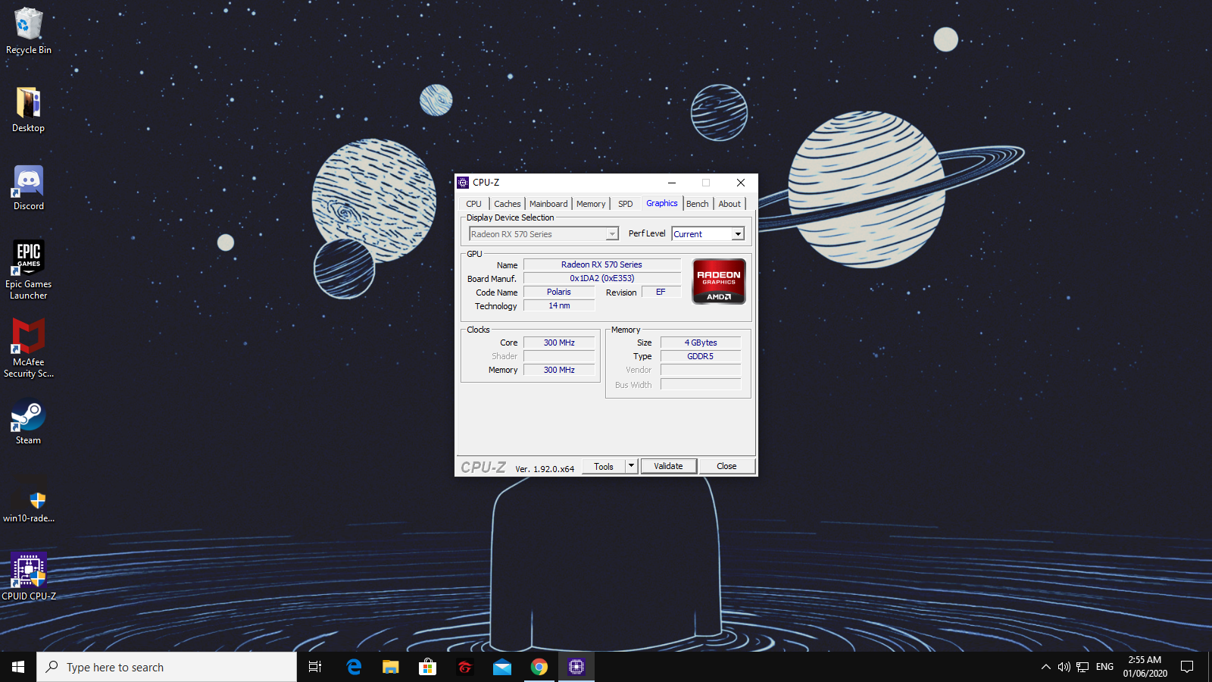
Task: Select the win10-radeon installer icon
Action: (x=29, y=500)
